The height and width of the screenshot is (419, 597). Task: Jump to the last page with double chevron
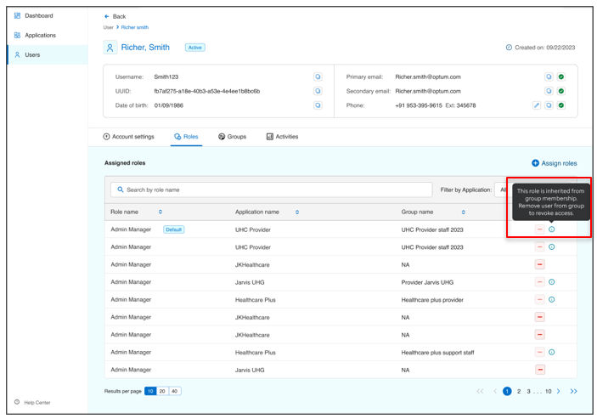tap(573, 391)
